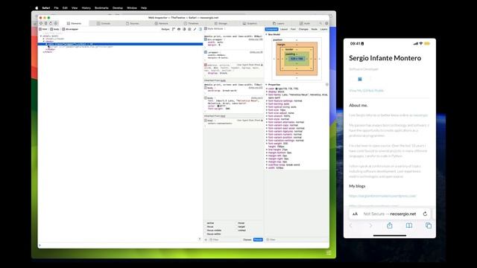Select the Font details tab
This screenshot has height=268, width=477.
click(x=293, y=29)
